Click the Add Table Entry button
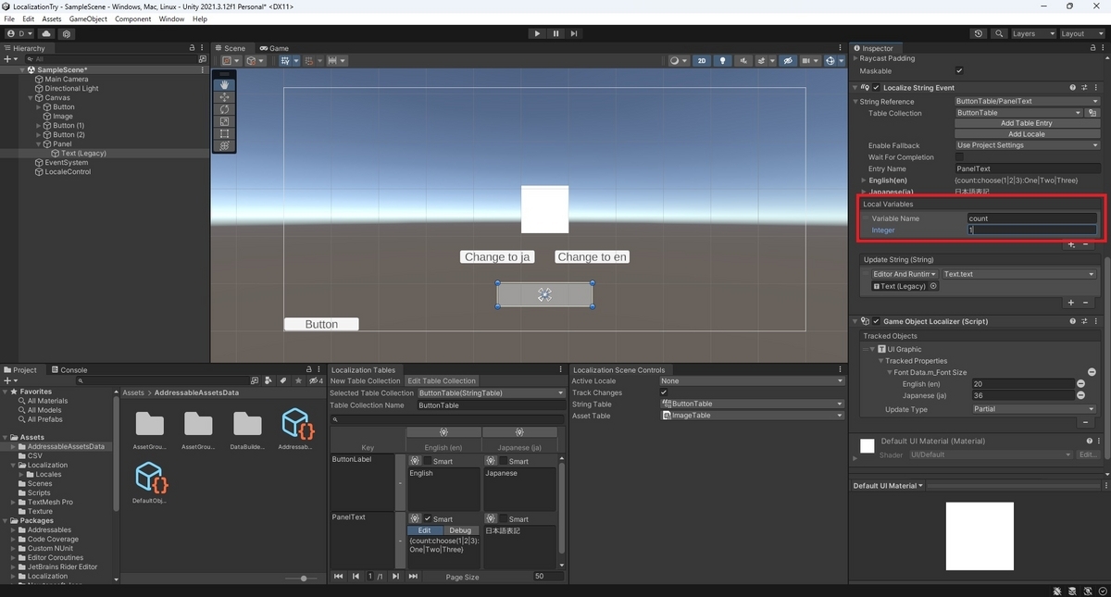Screen dimensions: 1111x597 1027,123
